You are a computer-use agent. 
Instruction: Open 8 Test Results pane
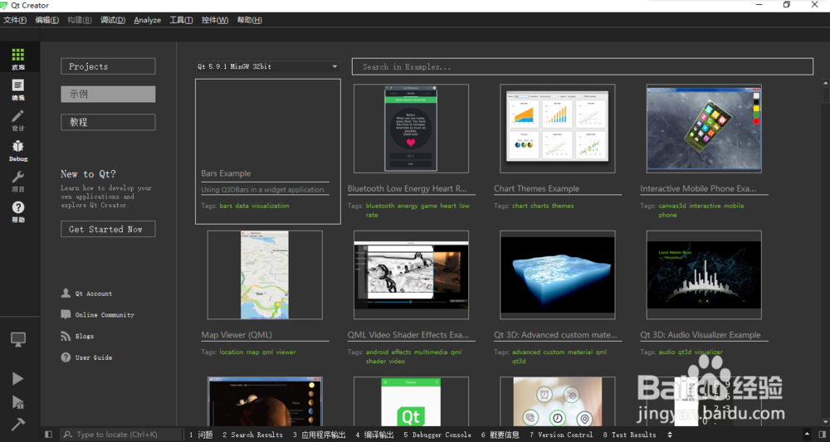coord(629,435)
